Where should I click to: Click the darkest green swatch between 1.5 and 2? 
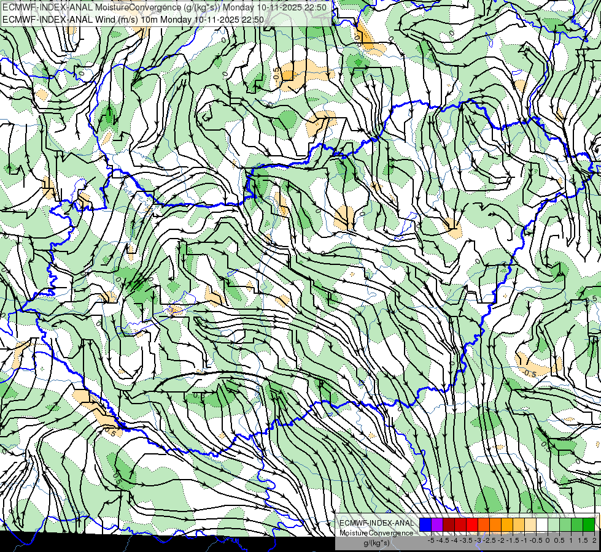(589, 525)
